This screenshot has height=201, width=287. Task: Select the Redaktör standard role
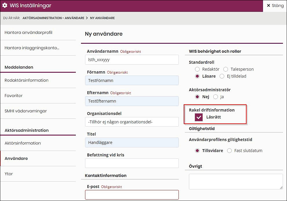(197, 69)
